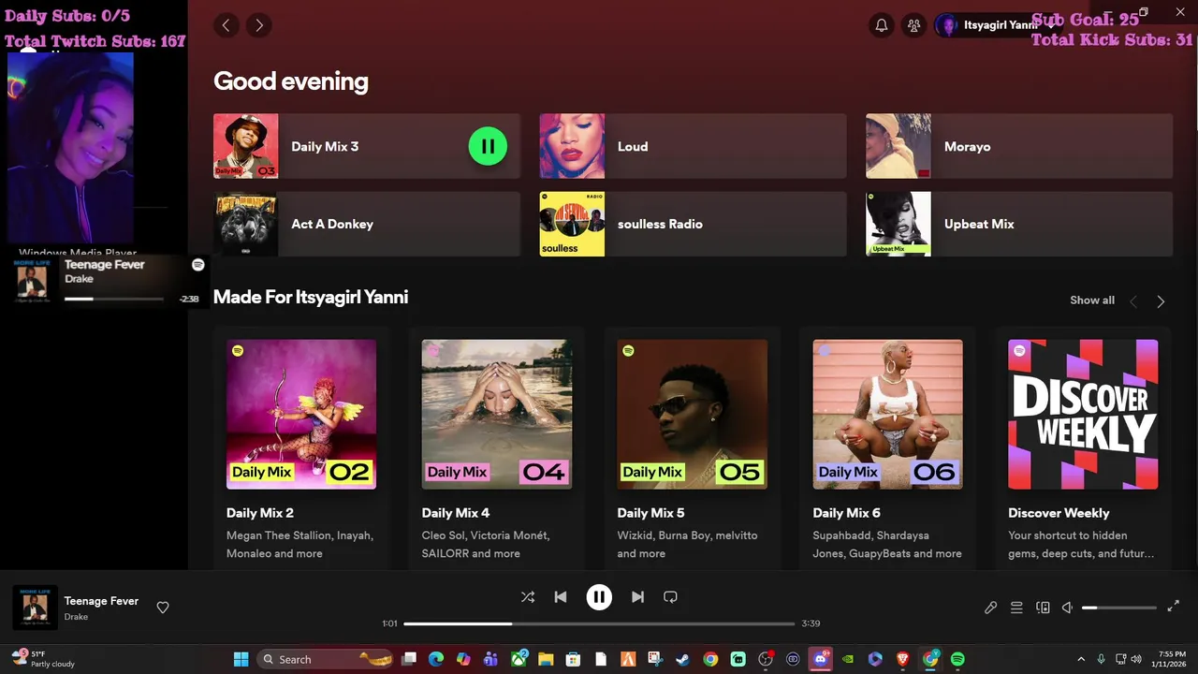Open the Daily Mix 4 cover art

click(x=497, y=414)
